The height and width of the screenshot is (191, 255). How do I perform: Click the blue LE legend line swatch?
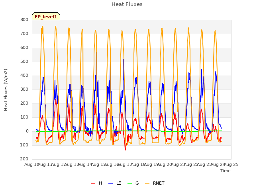coord(111,184)
